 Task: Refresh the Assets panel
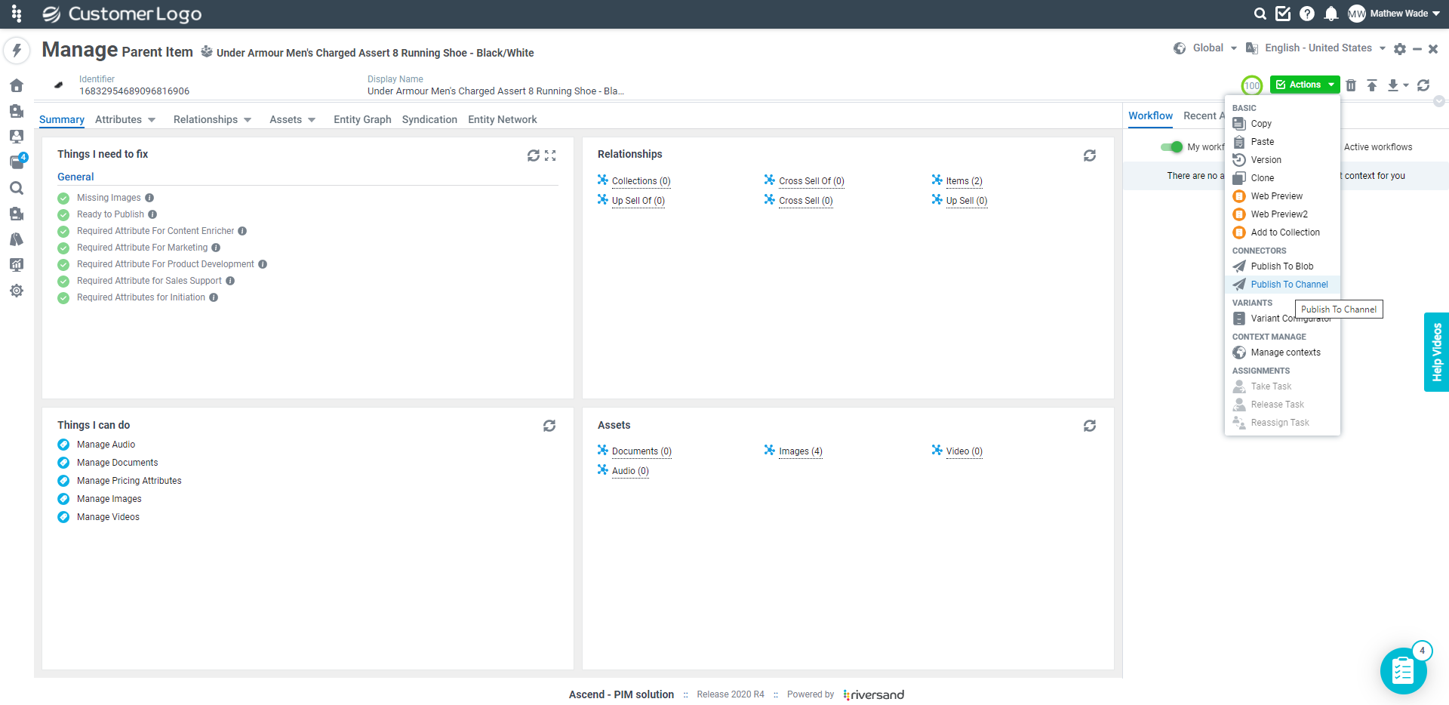pyautogui.click(x=1090, y=426)
